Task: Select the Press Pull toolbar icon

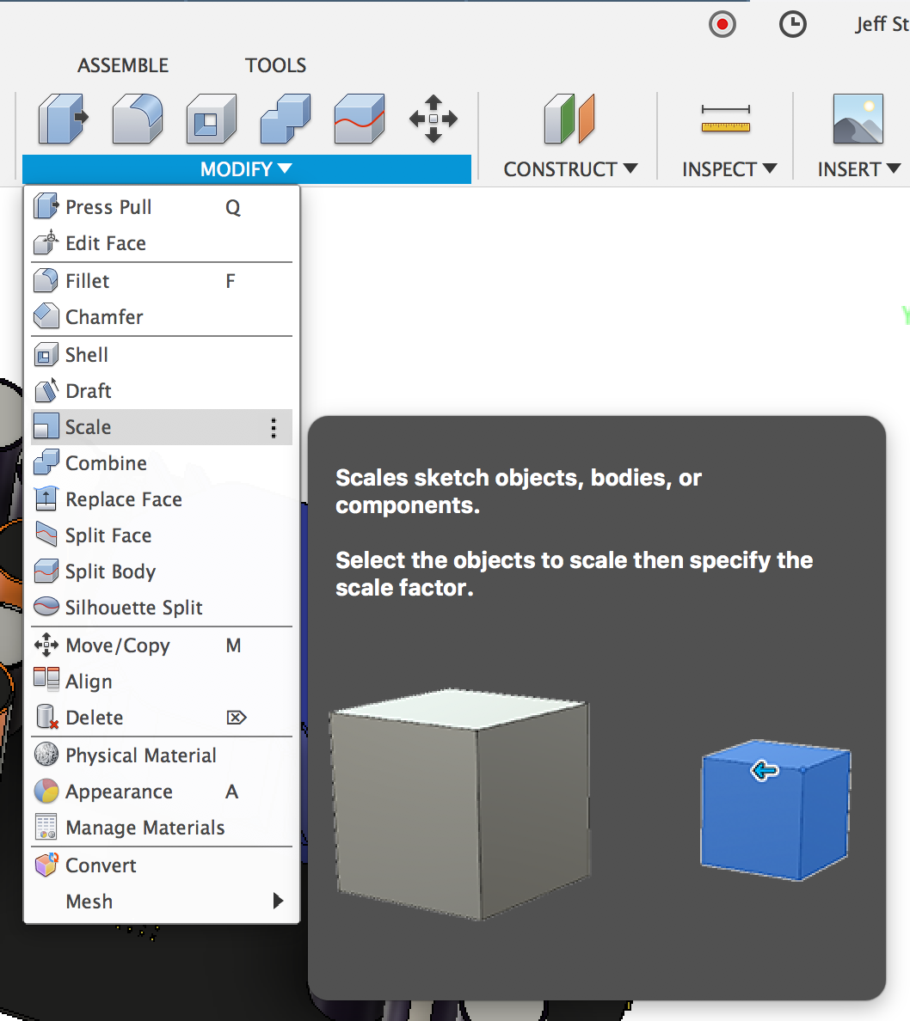Action: pos(63,119)
